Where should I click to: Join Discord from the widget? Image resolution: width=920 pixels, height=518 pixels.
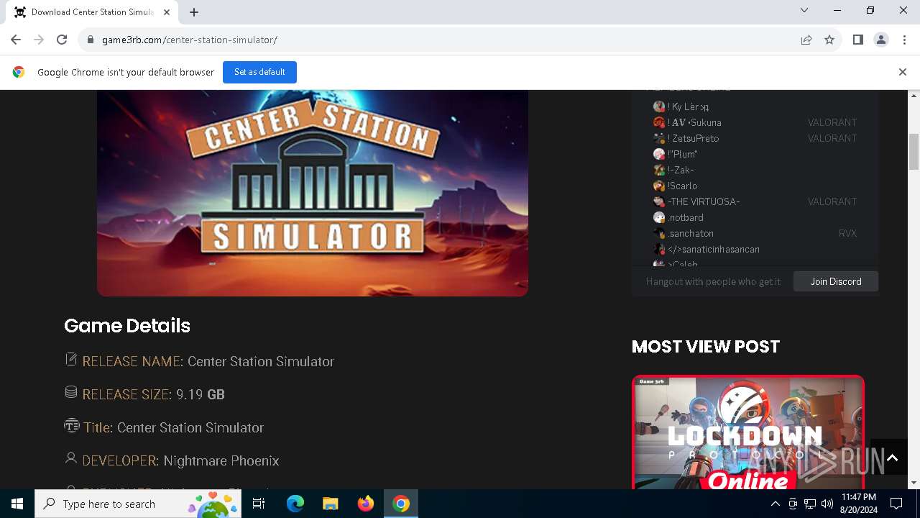coord(836,281)
